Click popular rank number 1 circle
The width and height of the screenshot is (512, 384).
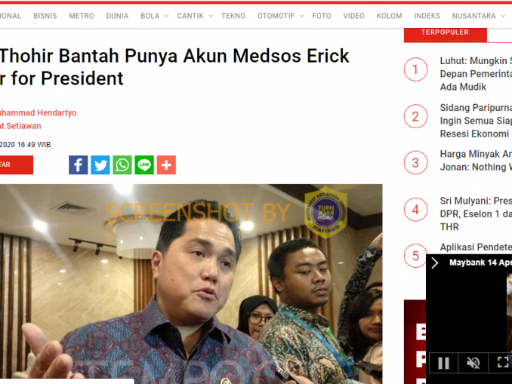tap(415, 69)
